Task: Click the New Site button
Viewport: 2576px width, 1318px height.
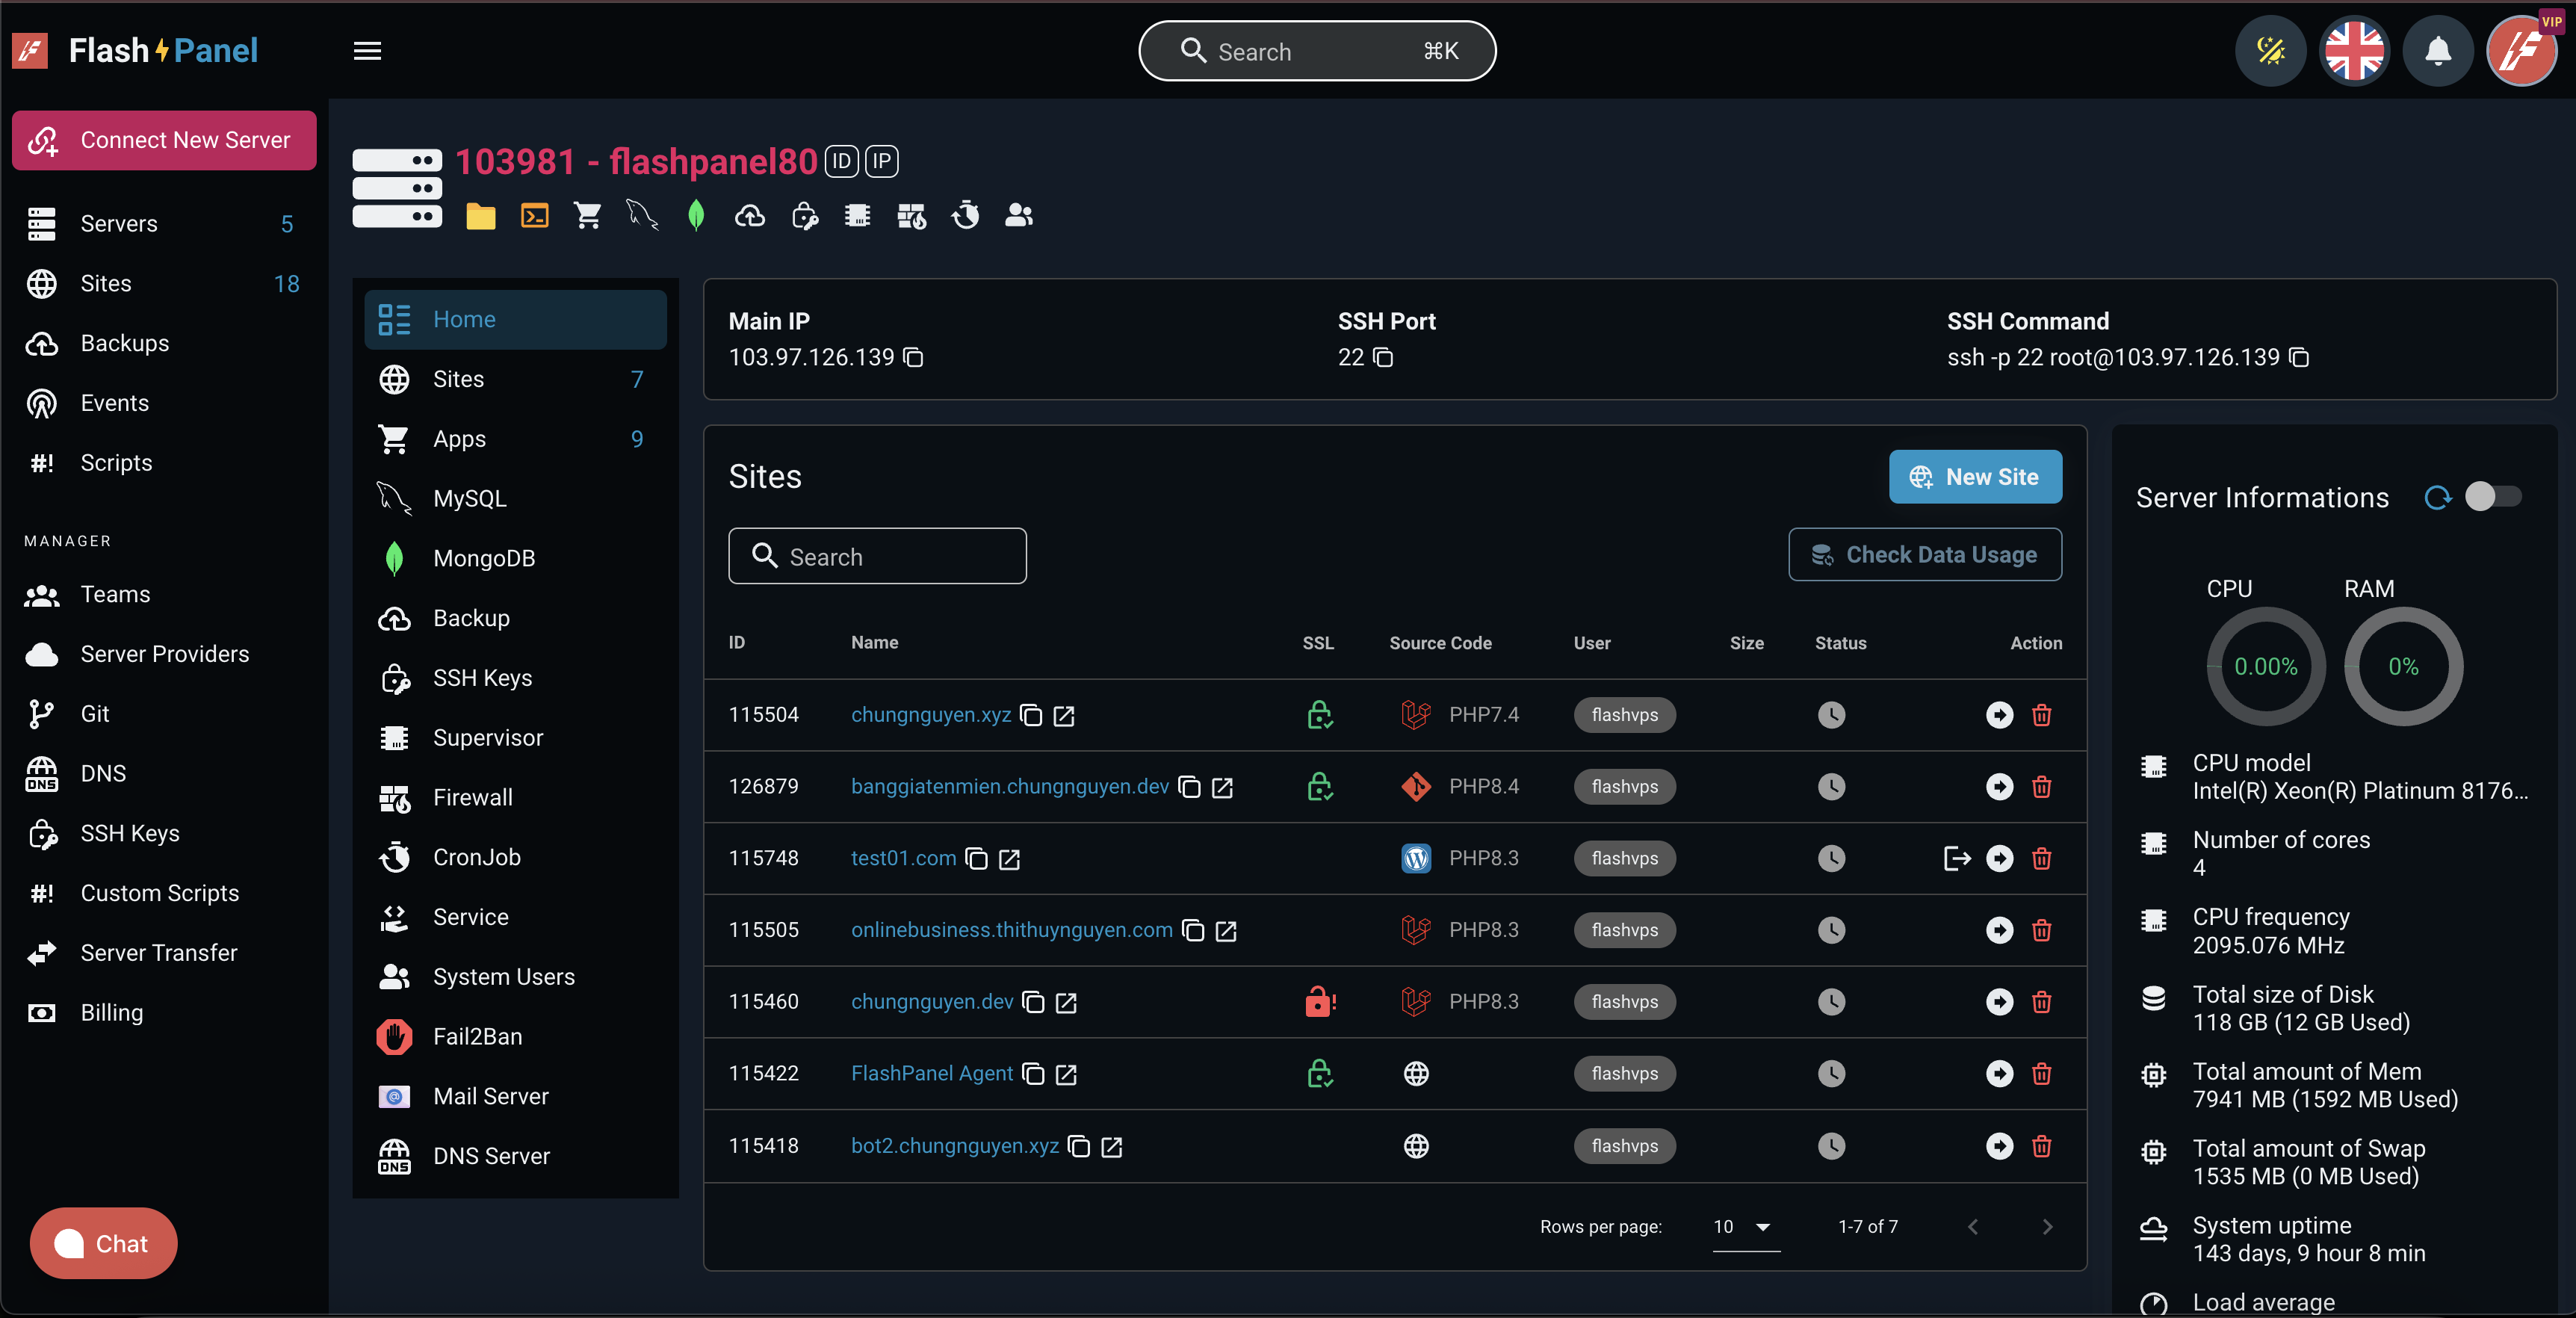Action: coord(1974,477)
